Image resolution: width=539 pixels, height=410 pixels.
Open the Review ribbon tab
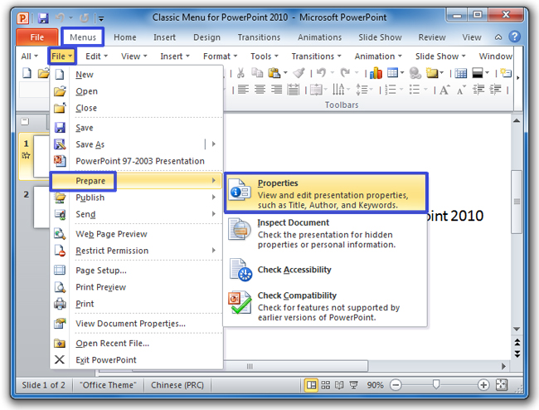tap(432, 37)
